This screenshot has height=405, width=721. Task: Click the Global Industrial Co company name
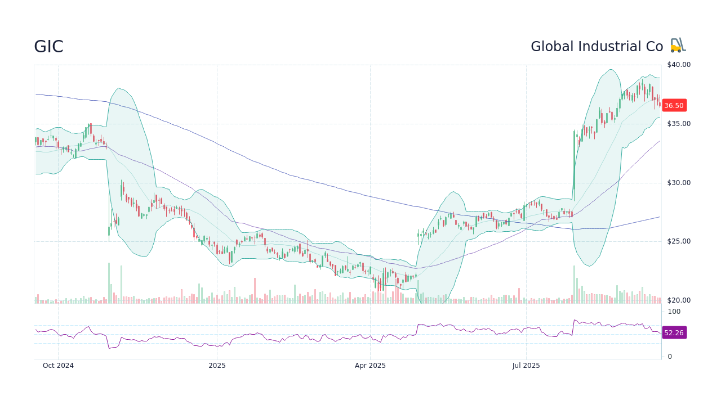tap(597, 47)
